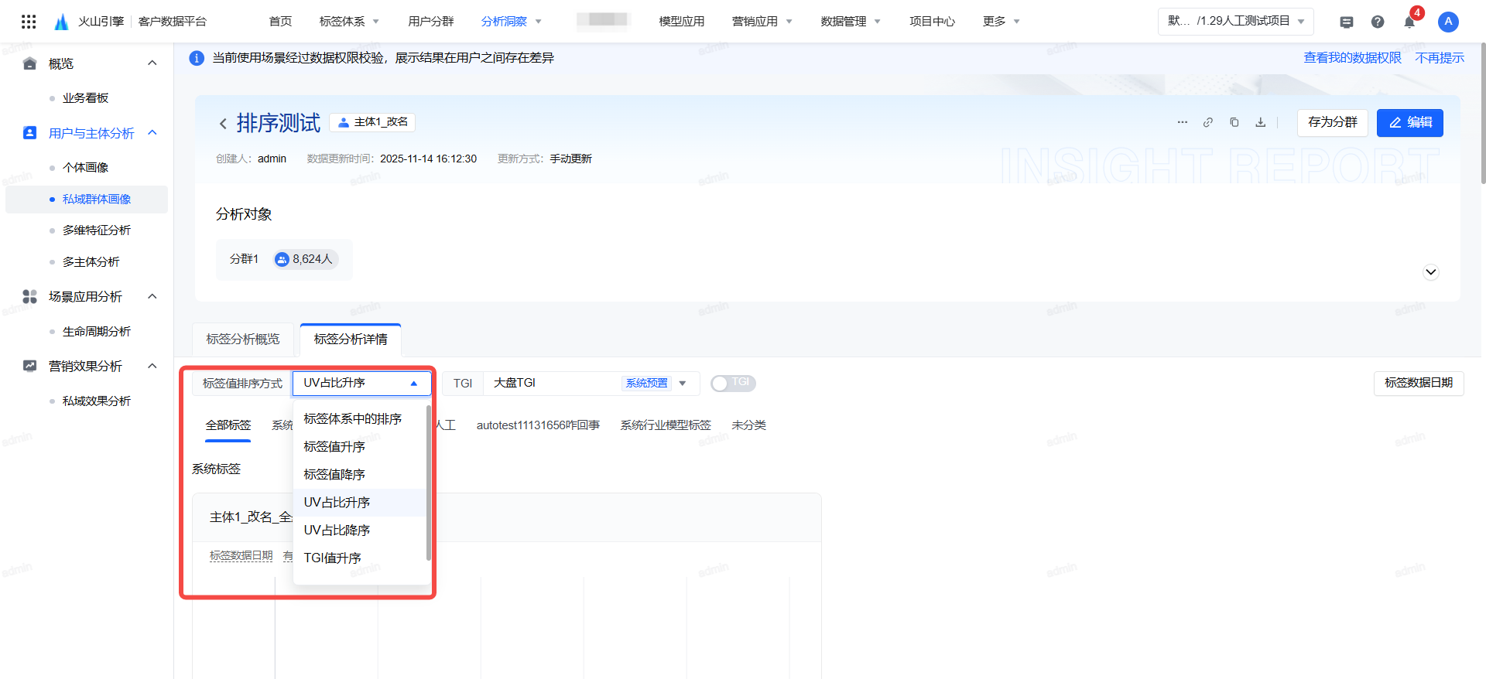This screenshot has height=679, width=1486.
Task: Open the messages icon in header
Action: (x=1347, y=22)
